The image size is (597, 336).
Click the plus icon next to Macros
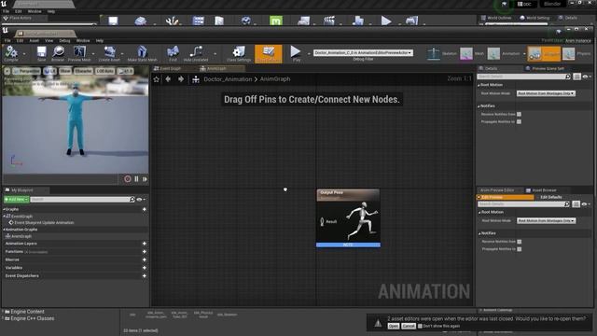pos(145,259)
